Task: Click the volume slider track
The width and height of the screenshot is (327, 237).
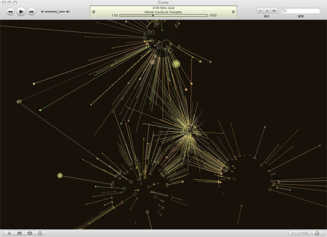Action: pyautogui.click(x=55, y=12)
